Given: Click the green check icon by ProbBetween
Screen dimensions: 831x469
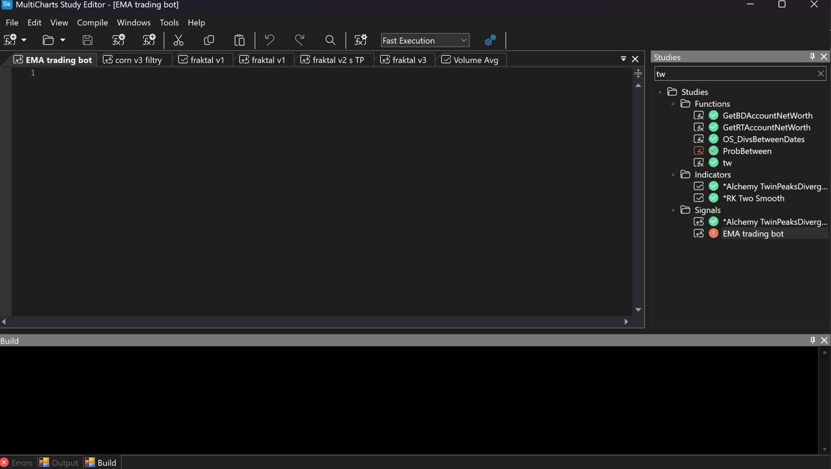Looking at the screenshot, I should point(713,151).
